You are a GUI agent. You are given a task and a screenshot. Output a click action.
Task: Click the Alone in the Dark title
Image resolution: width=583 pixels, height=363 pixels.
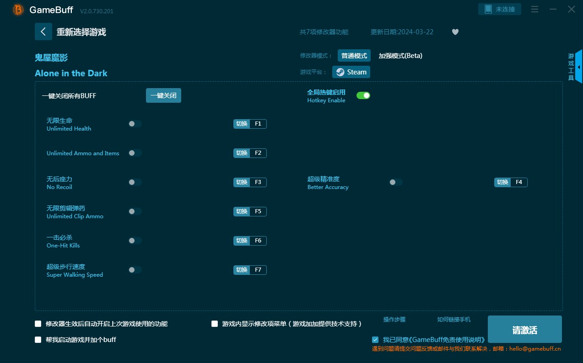tap(71, 73)
